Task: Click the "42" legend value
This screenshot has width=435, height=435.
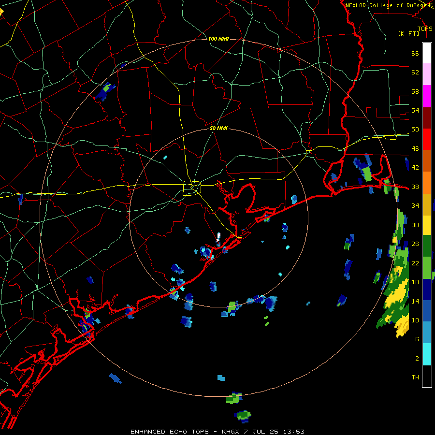Action: (415, 168)
